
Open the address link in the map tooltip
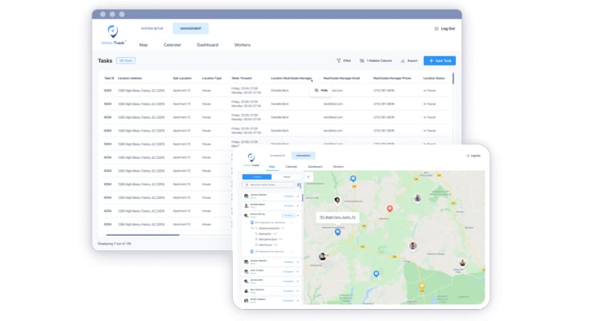337,217
